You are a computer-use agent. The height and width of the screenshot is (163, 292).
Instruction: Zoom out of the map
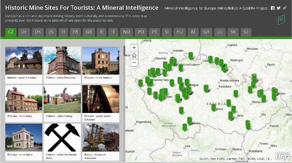click(x=134, y=63)
